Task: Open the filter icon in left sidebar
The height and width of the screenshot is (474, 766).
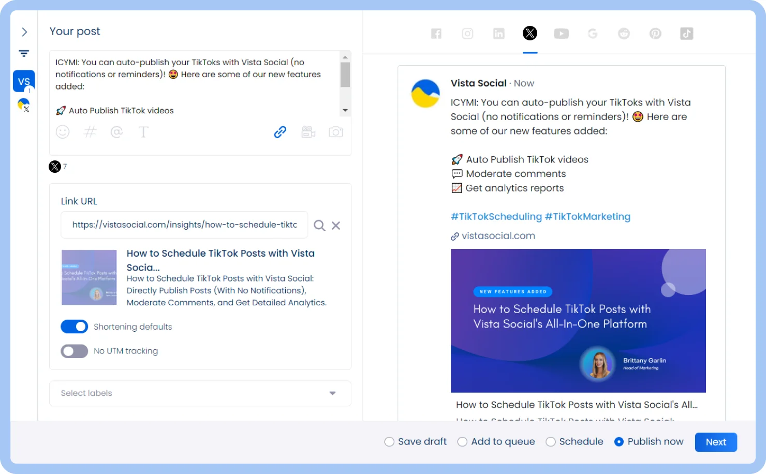Action: 24,53
